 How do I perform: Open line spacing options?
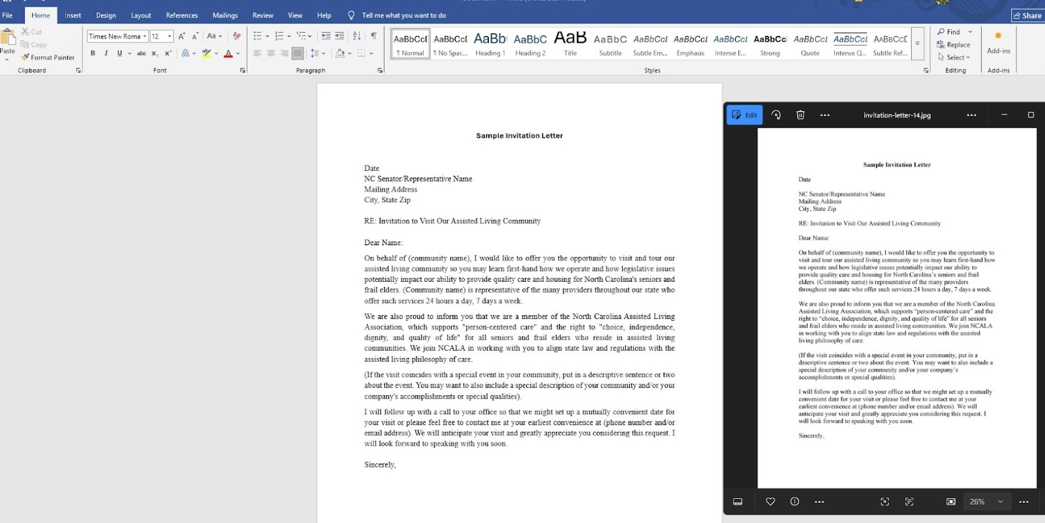pyautogui.click(x=318, y=53)
